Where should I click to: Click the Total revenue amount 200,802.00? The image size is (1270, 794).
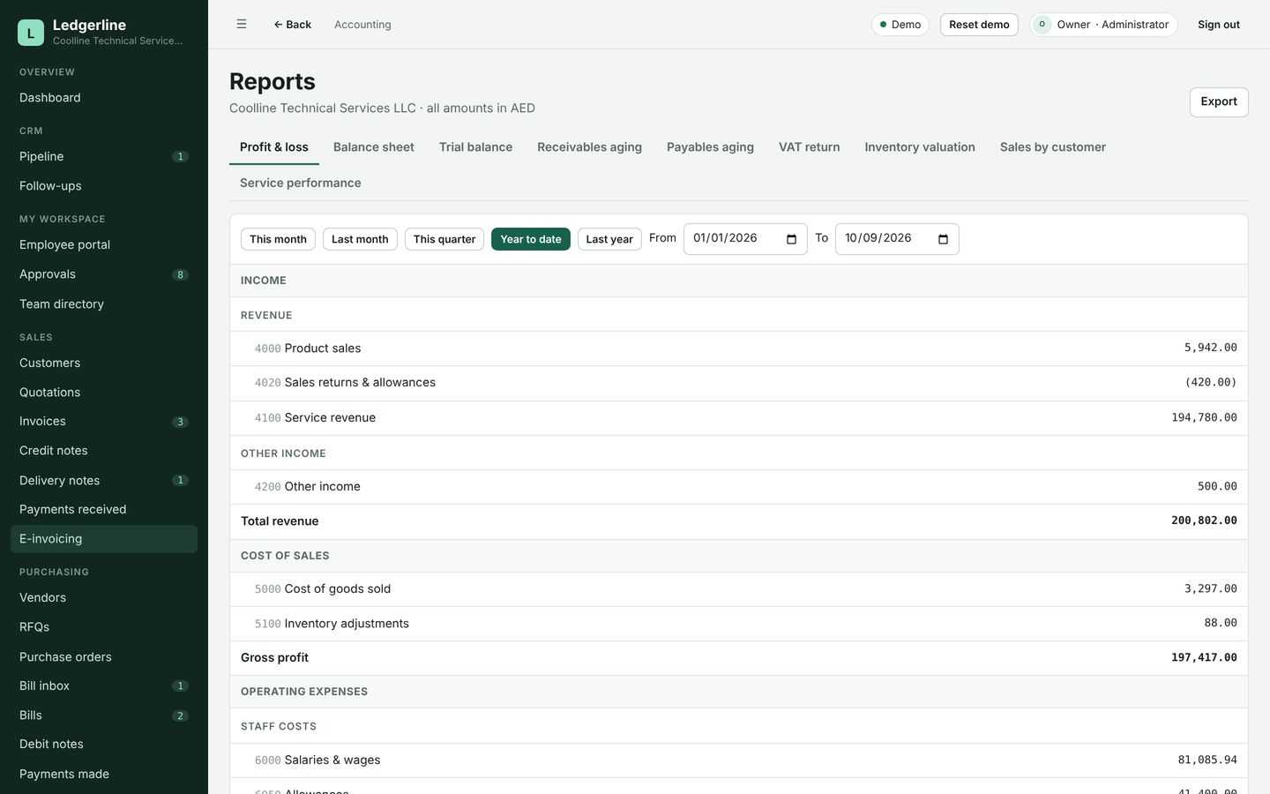[x=1204, y=521]
